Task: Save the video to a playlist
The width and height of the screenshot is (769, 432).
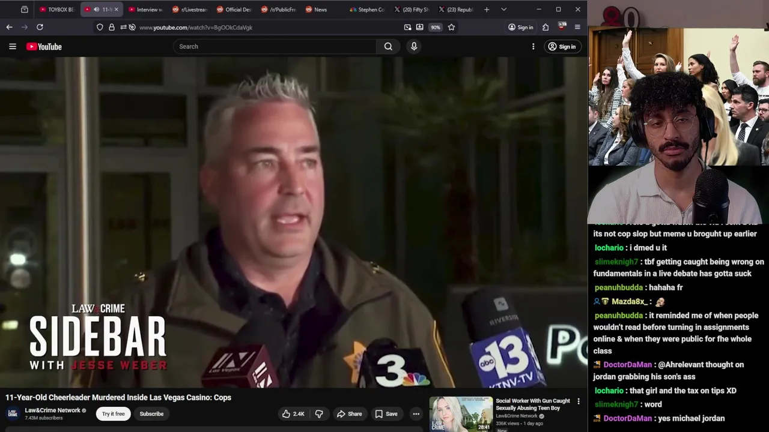Action: (386, 413)
